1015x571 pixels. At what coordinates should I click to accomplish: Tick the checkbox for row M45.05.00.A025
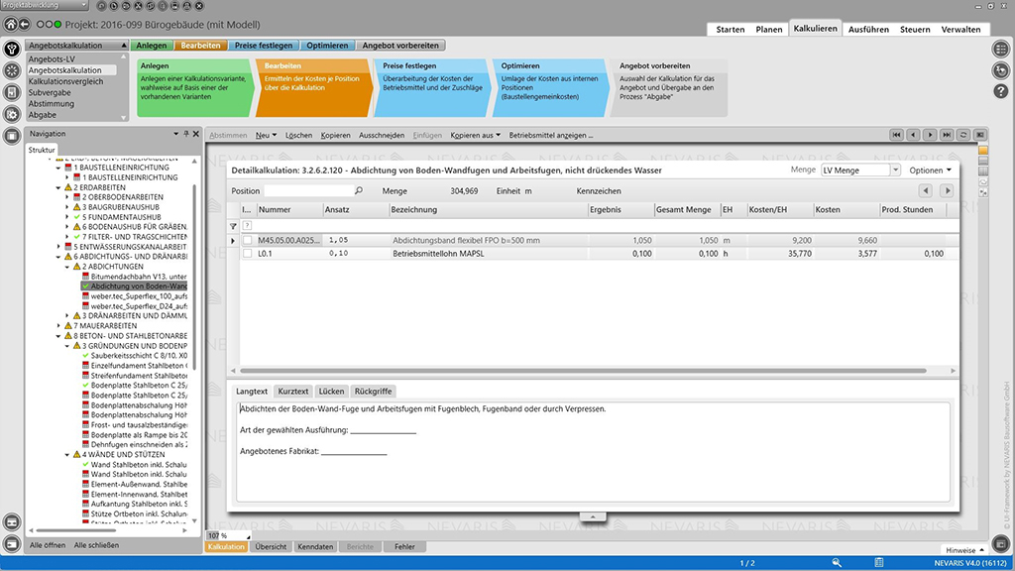(248, 240)
